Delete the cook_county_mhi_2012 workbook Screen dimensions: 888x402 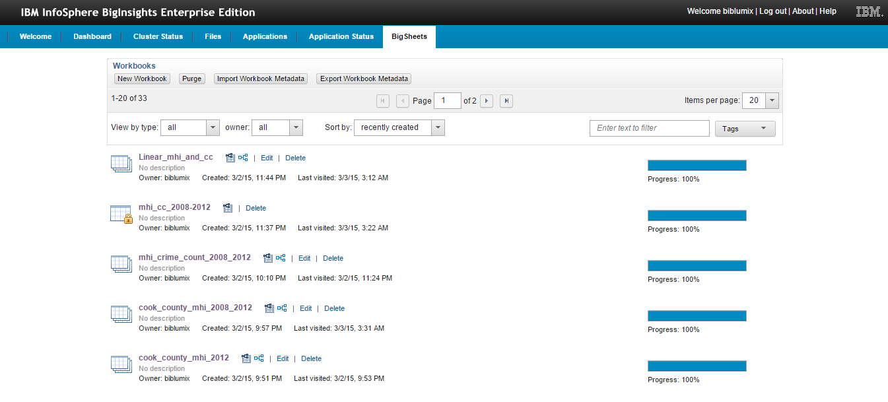click(x=311, y=358)
